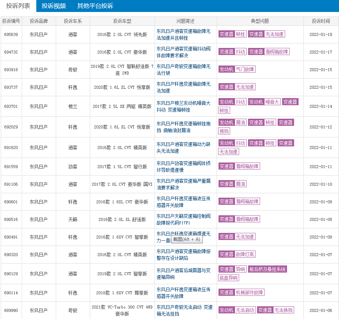Choose the 机械部件故障 tag

(x=250, y=292)
